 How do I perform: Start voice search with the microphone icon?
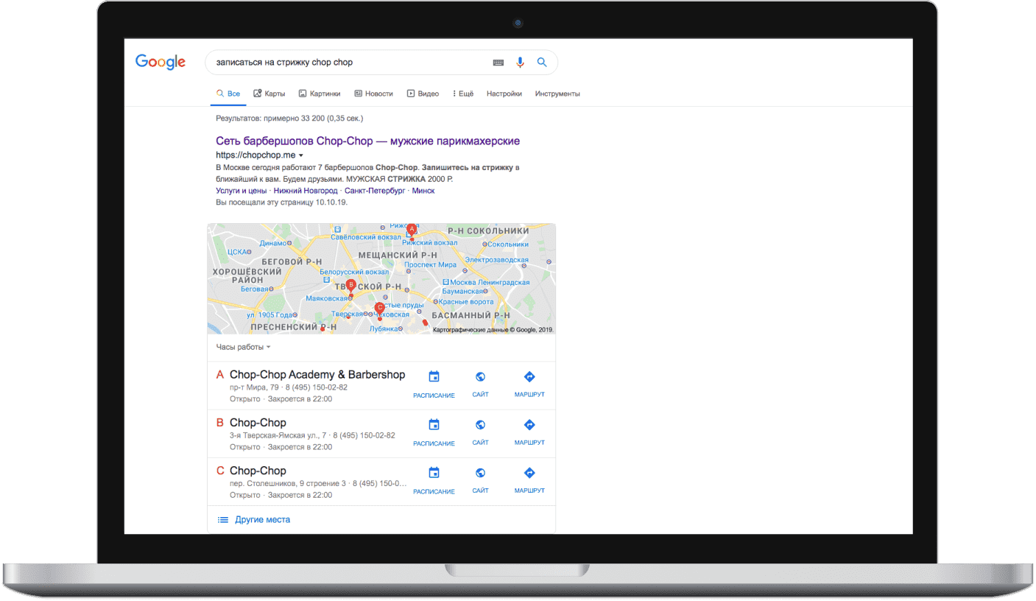520,63
